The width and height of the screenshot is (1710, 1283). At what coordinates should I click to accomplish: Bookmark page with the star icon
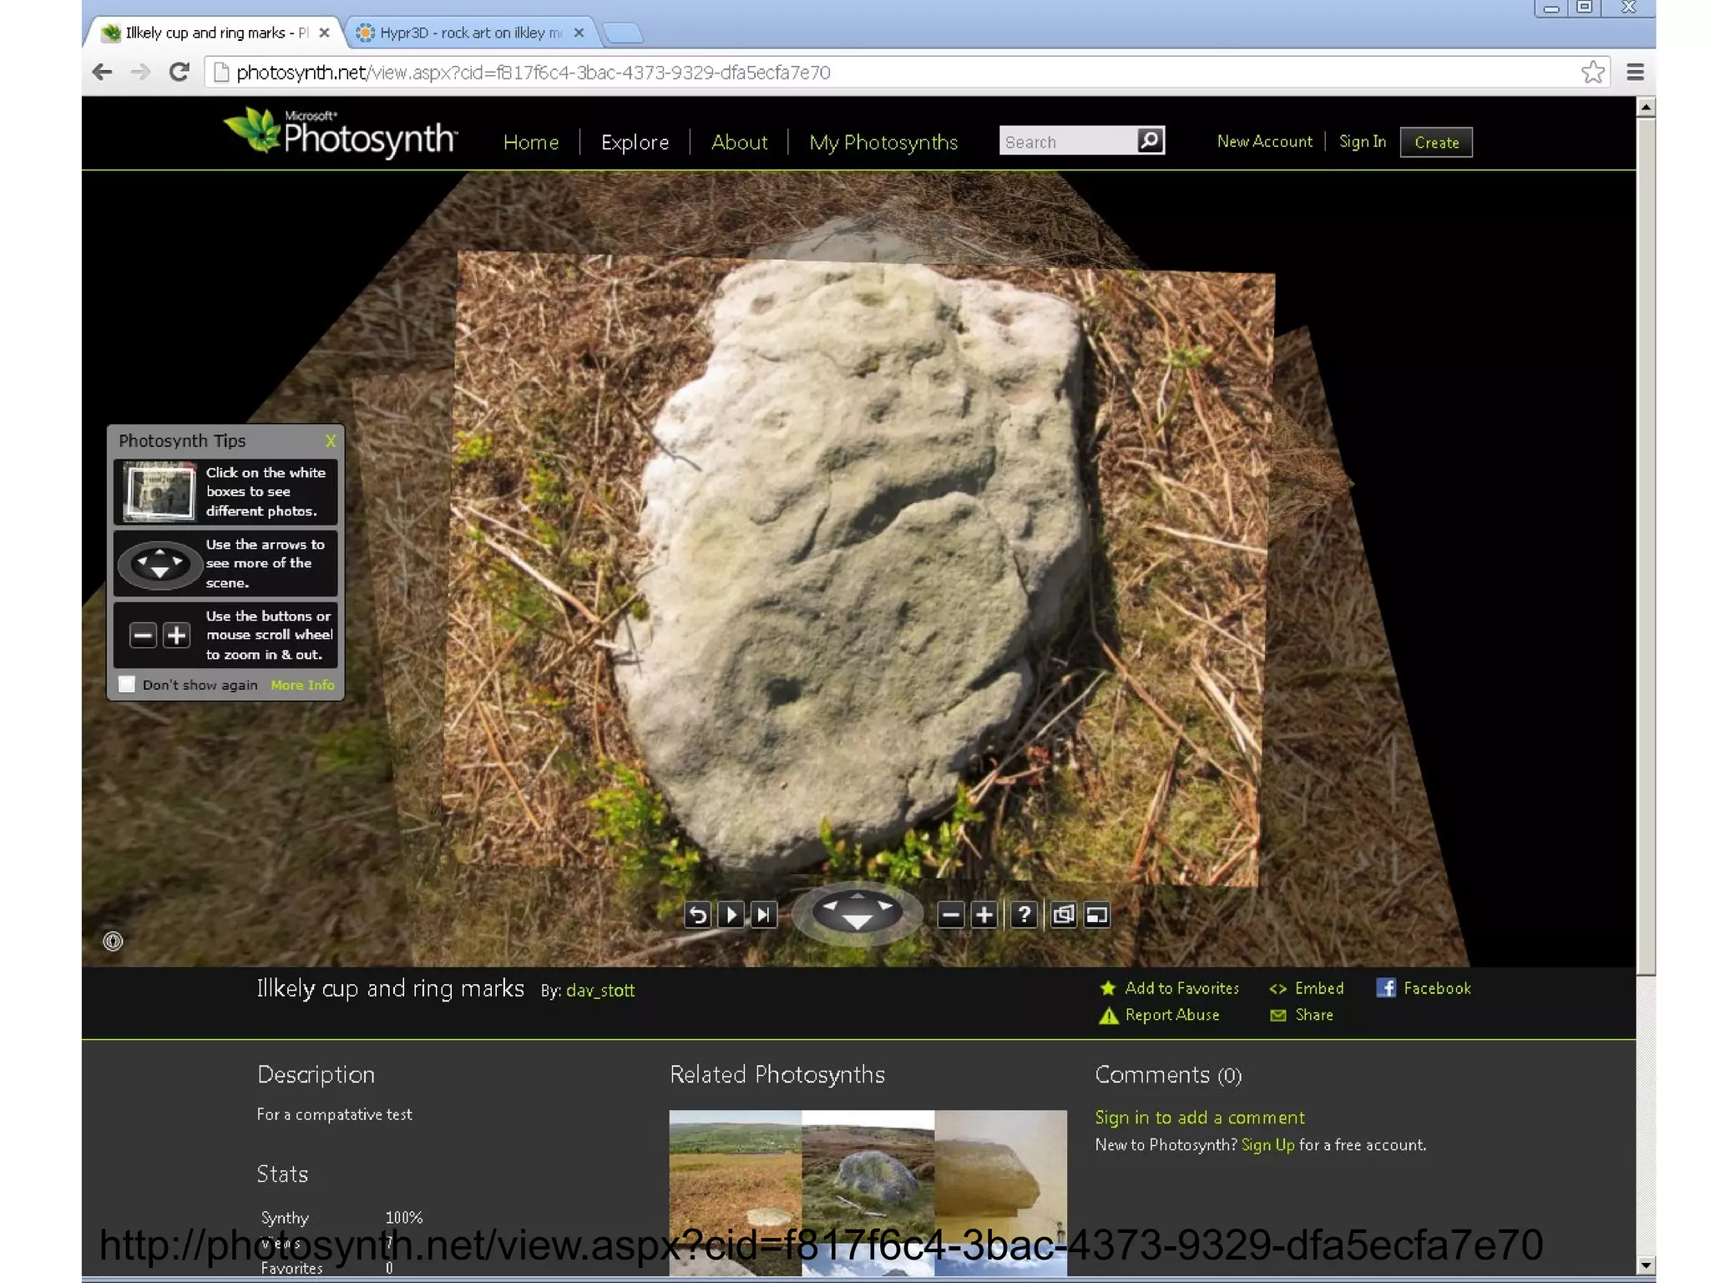click(1592, 72)
